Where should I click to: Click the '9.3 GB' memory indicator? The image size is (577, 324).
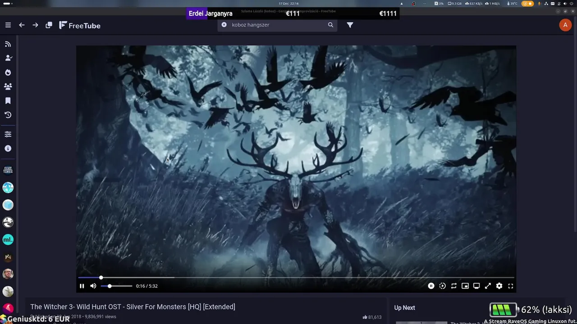(x=454, y=3)
